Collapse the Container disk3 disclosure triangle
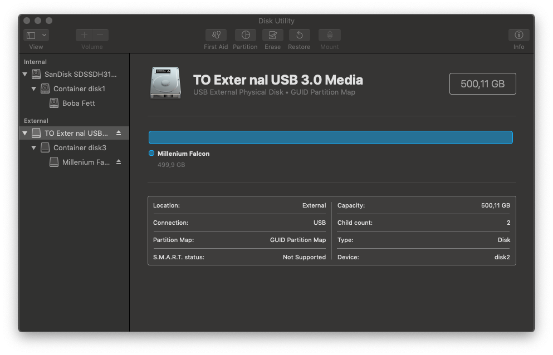The image size is (553, 355). click(x=34, y=147)
